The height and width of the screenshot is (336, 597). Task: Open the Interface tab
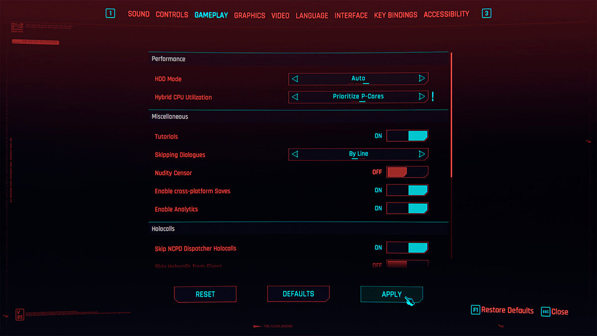tap(351, 15)
